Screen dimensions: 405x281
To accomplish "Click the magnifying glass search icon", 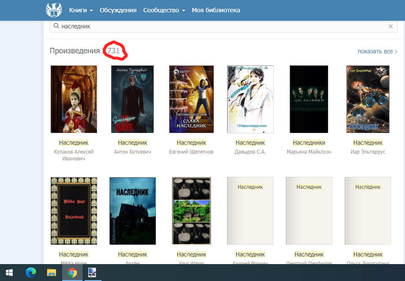I will (x=56, y=26).
